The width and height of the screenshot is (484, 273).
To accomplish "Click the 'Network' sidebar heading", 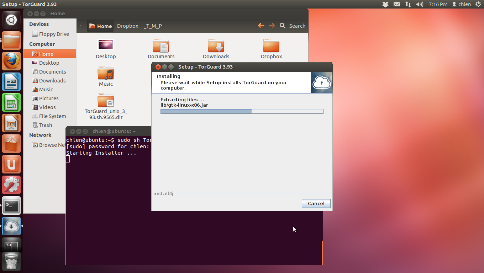I will click(40, 135).
